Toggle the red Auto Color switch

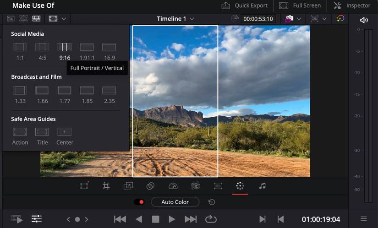(139, 202)
